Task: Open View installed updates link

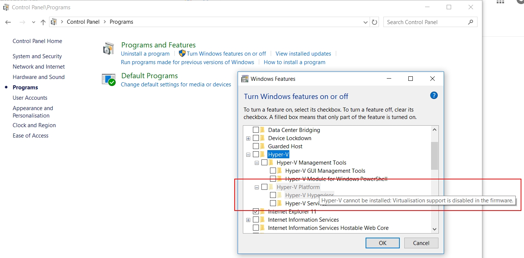Action: pos(303,54)
